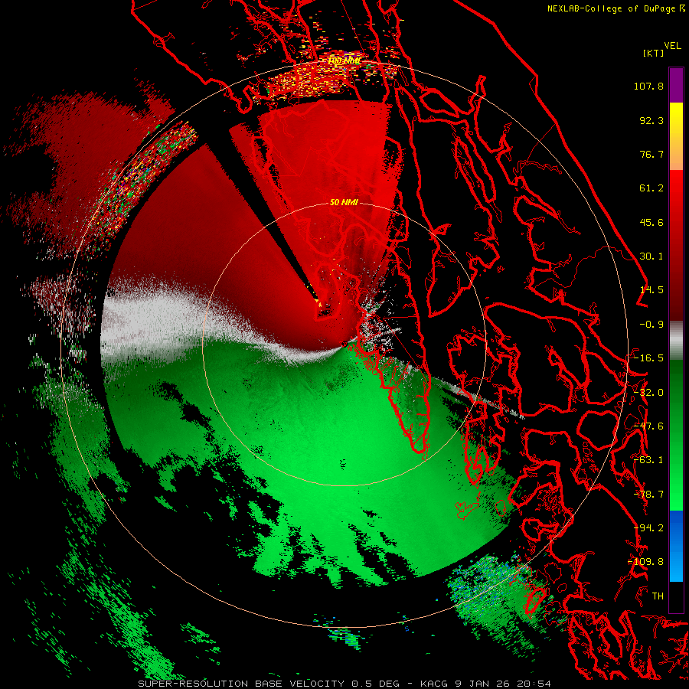Screen dimensions: 689x689
Task: Click the VEL legend title
Action: pyautogui.click(x=672, y=46)
